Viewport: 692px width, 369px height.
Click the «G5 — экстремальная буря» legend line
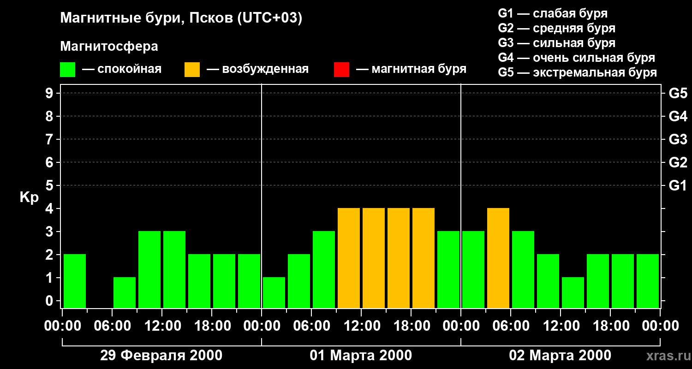coord(578,72)
